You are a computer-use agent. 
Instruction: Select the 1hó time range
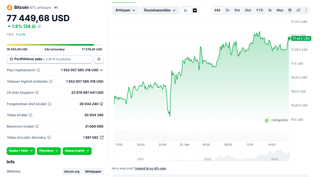pyautogui.click(x=237, y=10)
